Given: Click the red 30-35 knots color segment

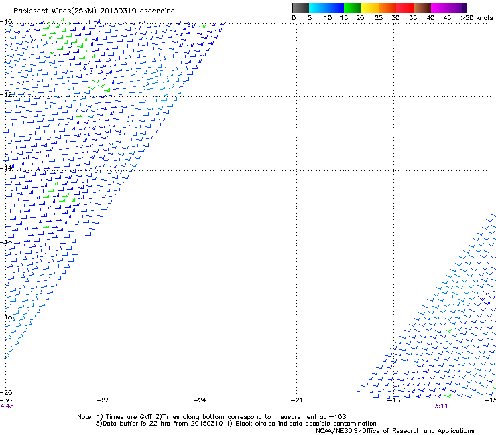Looking at the screenshot, I should [x=405, y=8].
